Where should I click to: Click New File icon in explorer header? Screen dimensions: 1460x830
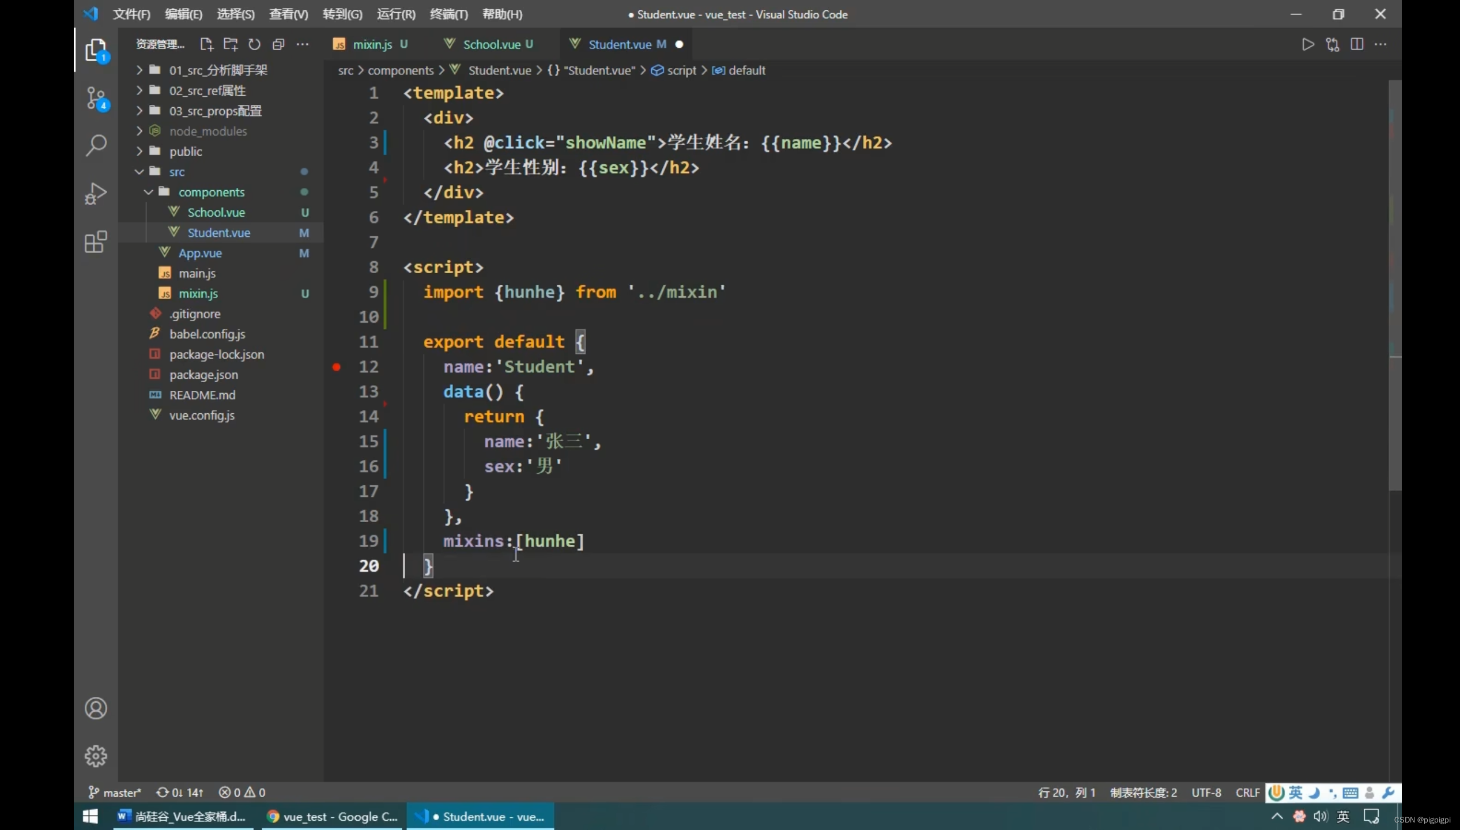click(x=206, y=44)
